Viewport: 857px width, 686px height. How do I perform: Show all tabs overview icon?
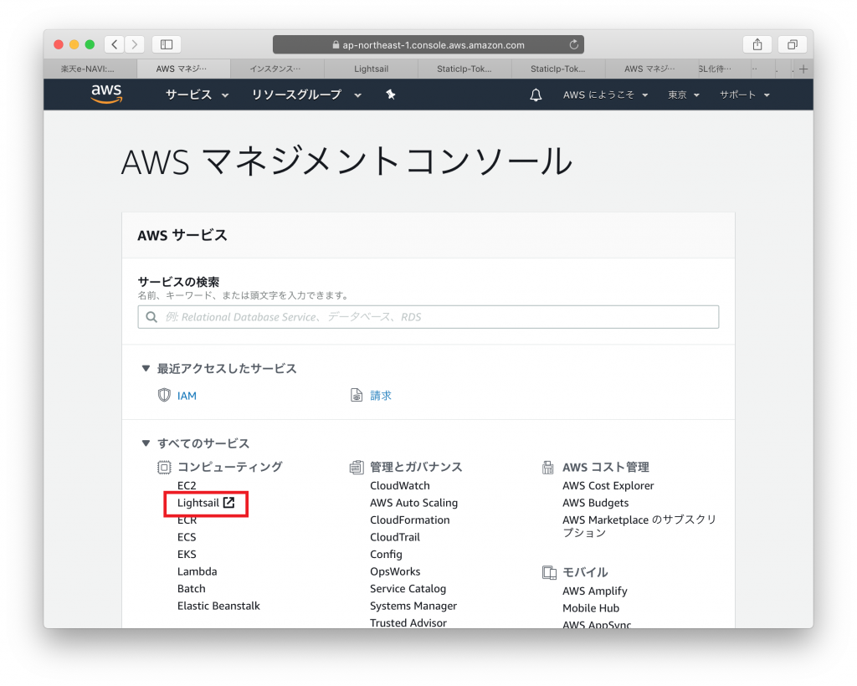[x=792, y=44]
